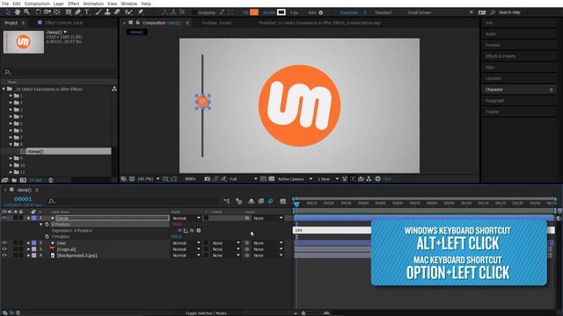Hide the Line layer
The height and width of the screenshot is (316, 563).
point(4,243)
